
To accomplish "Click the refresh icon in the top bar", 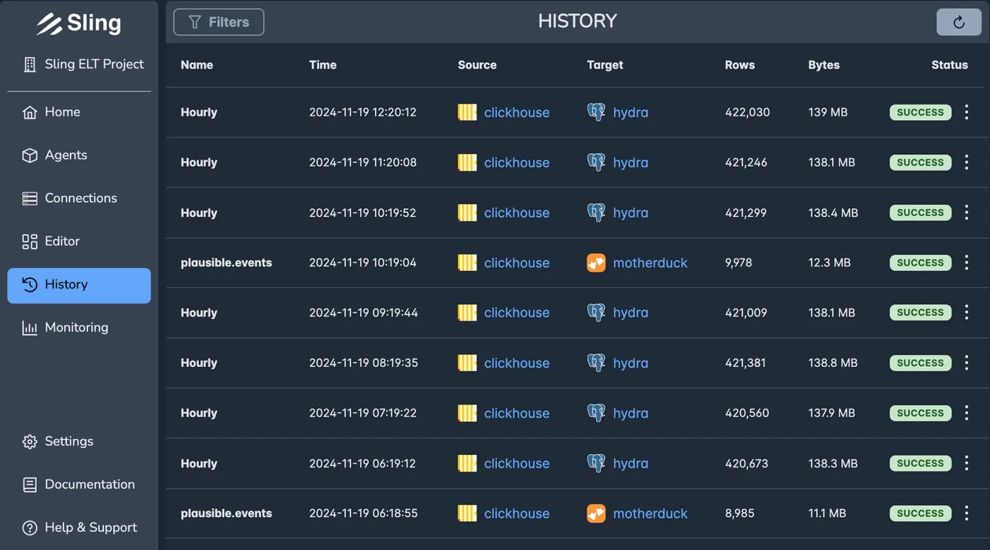I will [958, 22].
